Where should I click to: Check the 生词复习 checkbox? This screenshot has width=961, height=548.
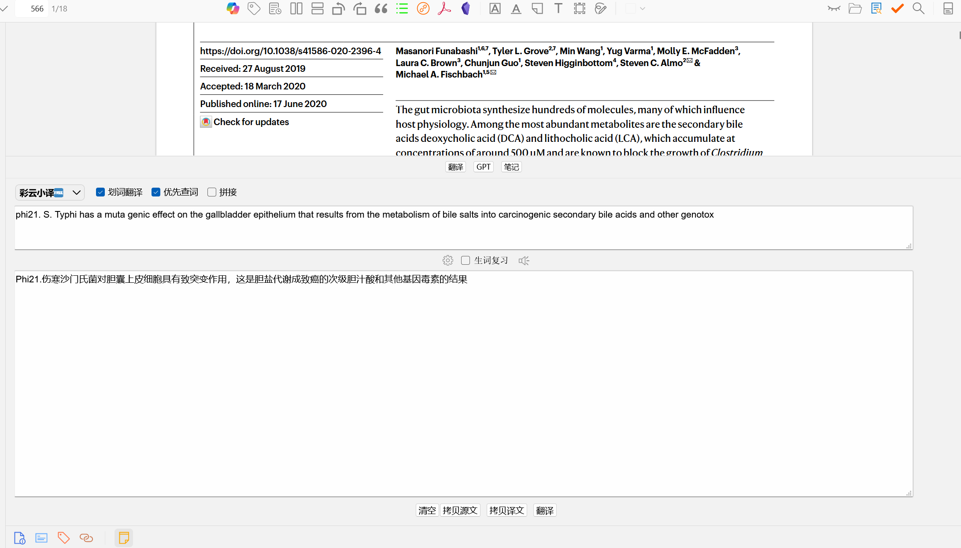(x=466, y=260)
